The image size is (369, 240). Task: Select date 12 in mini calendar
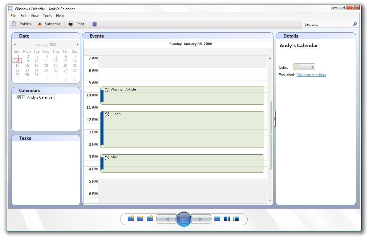pos(55,61)
